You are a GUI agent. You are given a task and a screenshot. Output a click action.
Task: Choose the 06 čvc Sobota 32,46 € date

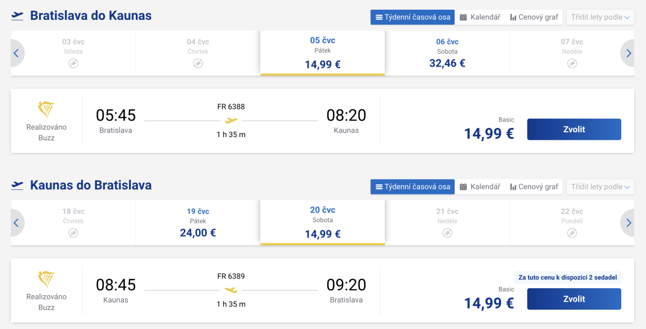(447, 53)
